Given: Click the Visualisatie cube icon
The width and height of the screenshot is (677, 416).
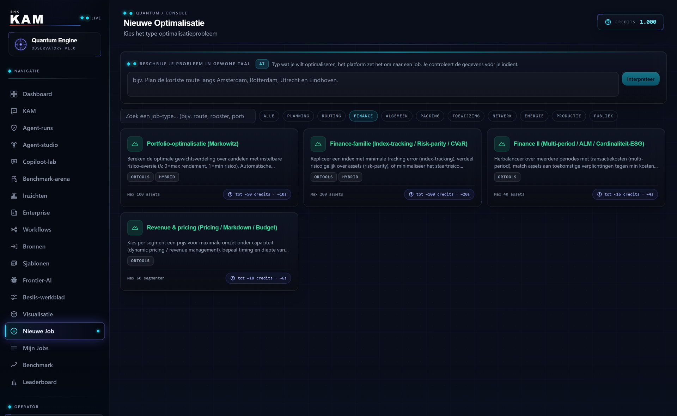Looking at the screenshot, I should pos(14,314).
